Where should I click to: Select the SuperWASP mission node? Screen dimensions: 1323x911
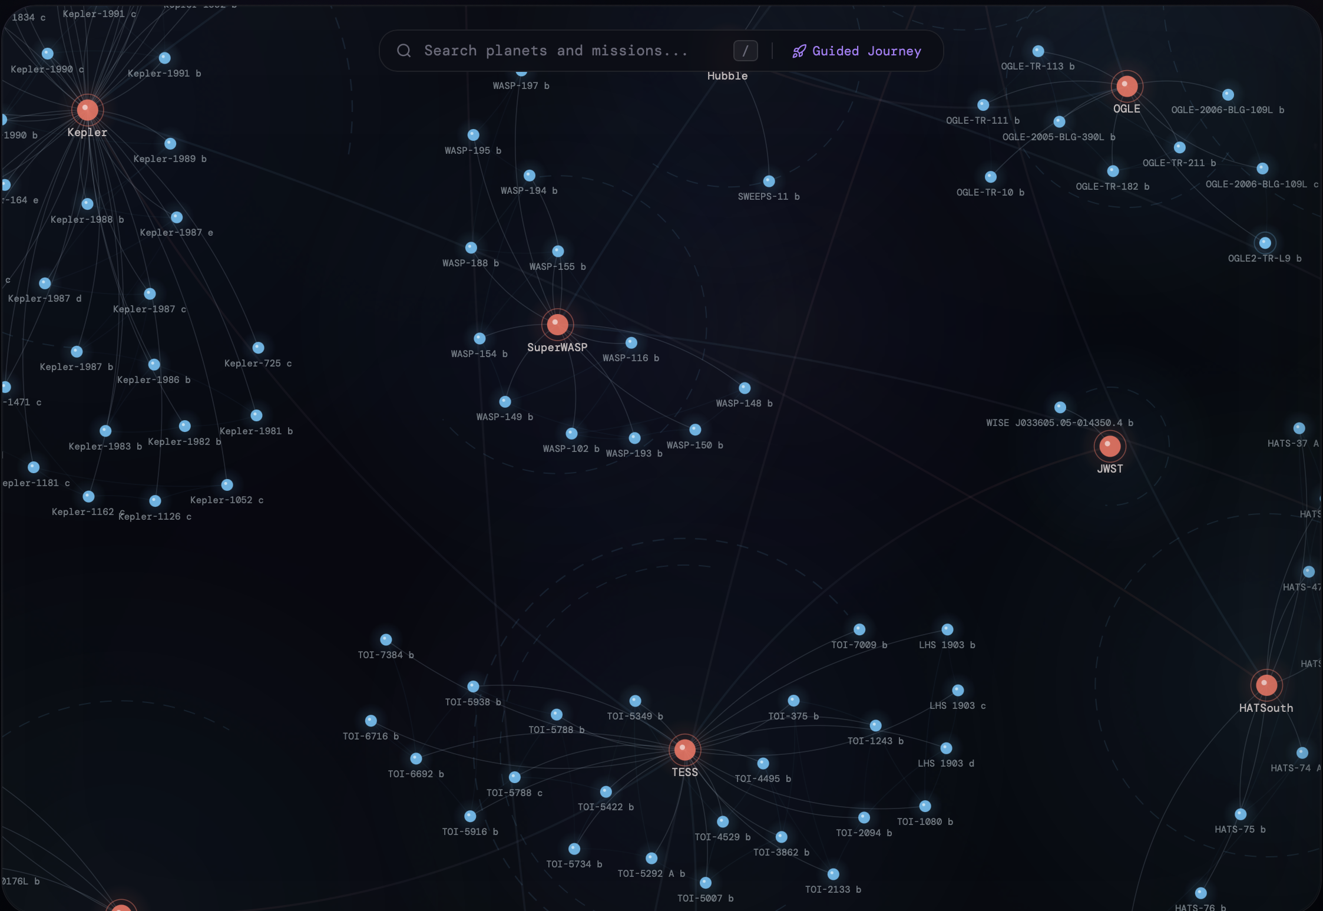point(557,324)
